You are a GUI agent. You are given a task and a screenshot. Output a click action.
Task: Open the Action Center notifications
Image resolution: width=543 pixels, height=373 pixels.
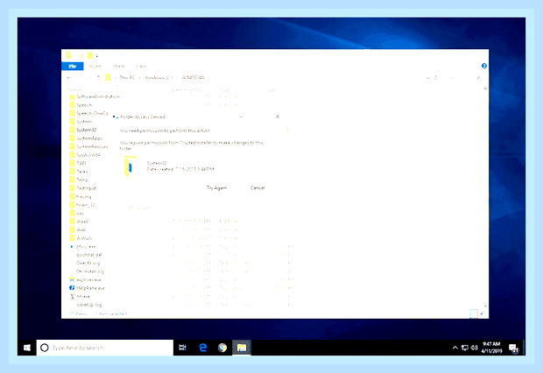tap(513, 348)
